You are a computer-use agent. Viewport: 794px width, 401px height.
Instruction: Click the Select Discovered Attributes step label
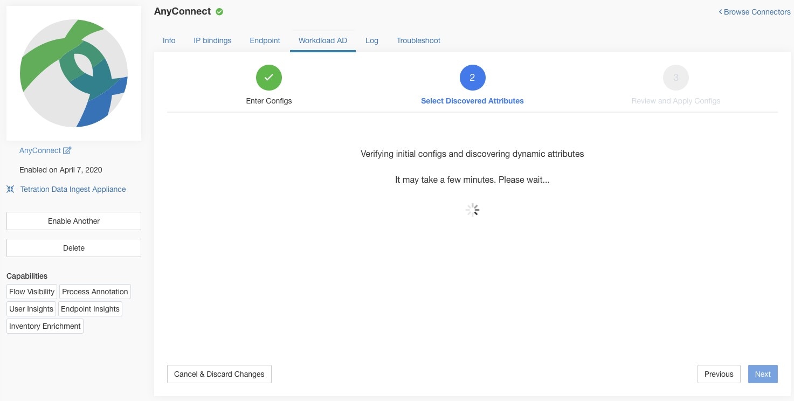click(x=472, y=101)
